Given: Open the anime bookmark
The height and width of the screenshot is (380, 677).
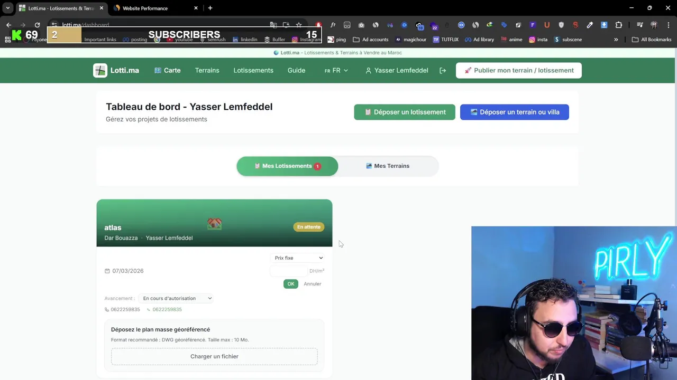Looking at the screenshot, I should tap(511, 40).
